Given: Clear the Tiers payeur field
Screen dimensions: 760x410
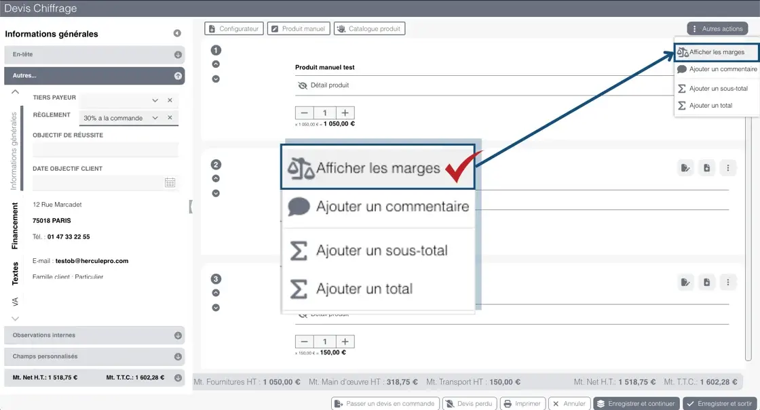Looking at the screenshot, I should click(x=170, y=100).
